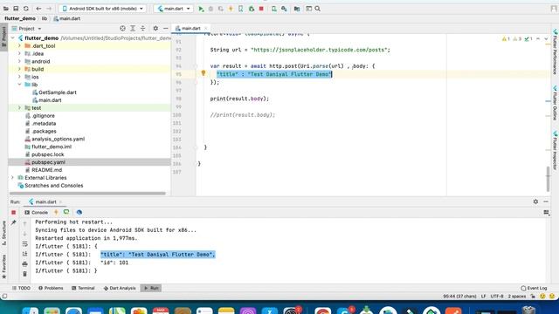Screen dimensions: 559x314
Task: Collapse the flutter_demo root folder
Action: tap(13, 38)
